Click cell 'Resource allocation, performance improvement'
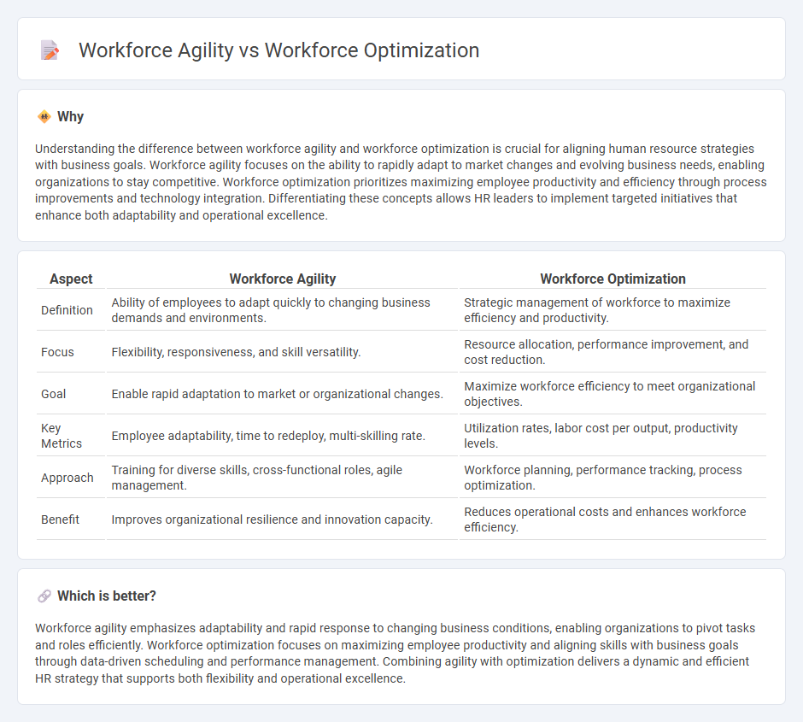 coord(613,352)
